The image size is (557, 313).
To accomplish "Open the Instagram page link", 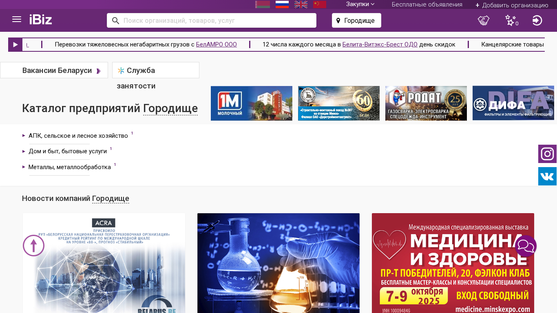I will pyautogui.click(x=547, y=154).
